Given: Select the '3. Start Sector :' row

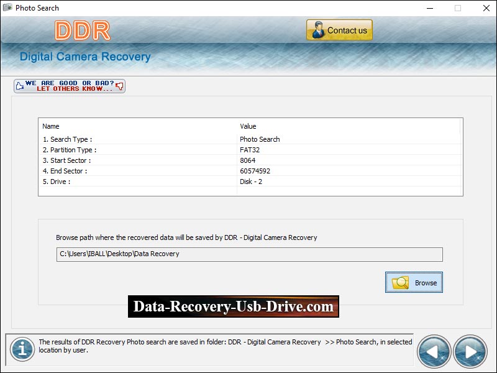Looking at the screenshot, I should 250,160.
